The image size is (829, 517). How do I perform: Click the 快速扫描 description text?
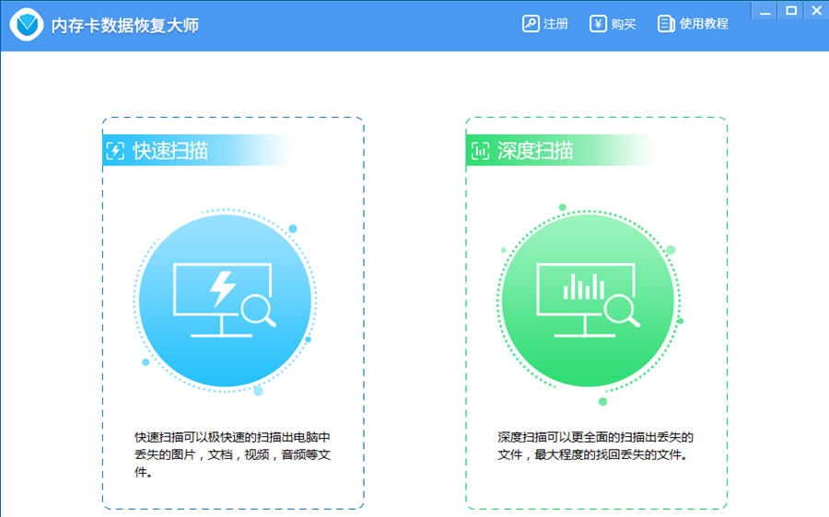tap(233, 454)
